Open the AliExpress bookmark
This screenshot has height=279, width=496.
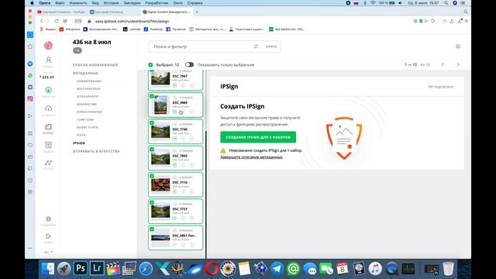pos(70,29)
